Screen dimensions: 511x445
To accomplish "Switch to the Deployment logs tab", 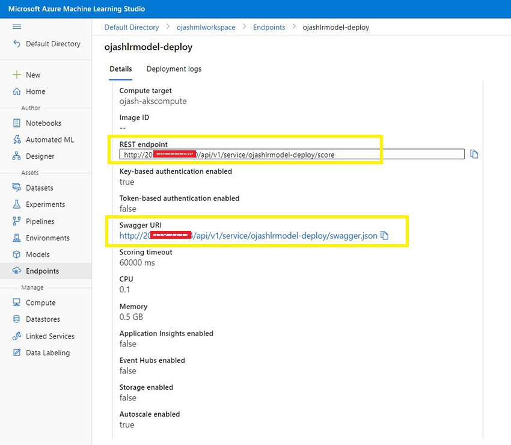I will (174, 69).
